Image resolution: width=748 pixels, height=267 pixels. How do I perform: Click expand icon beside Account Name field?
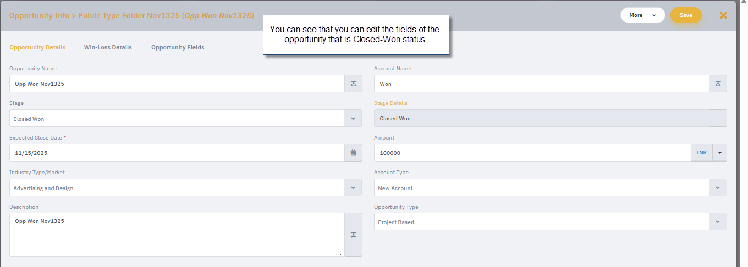718,84
